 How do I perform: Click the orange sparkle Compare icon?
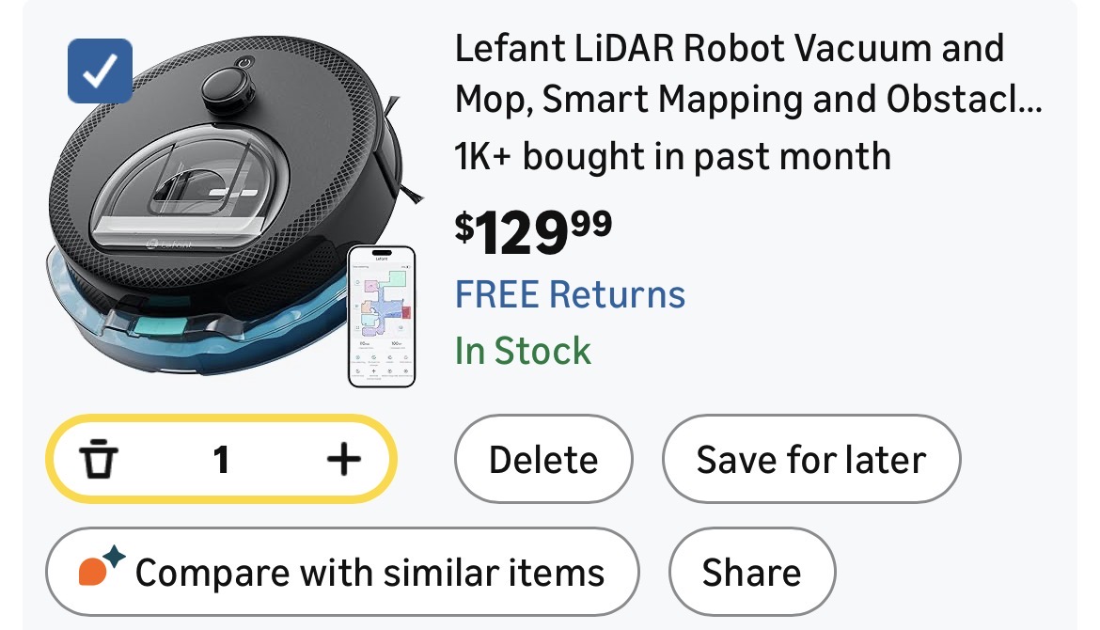point(101,569)
